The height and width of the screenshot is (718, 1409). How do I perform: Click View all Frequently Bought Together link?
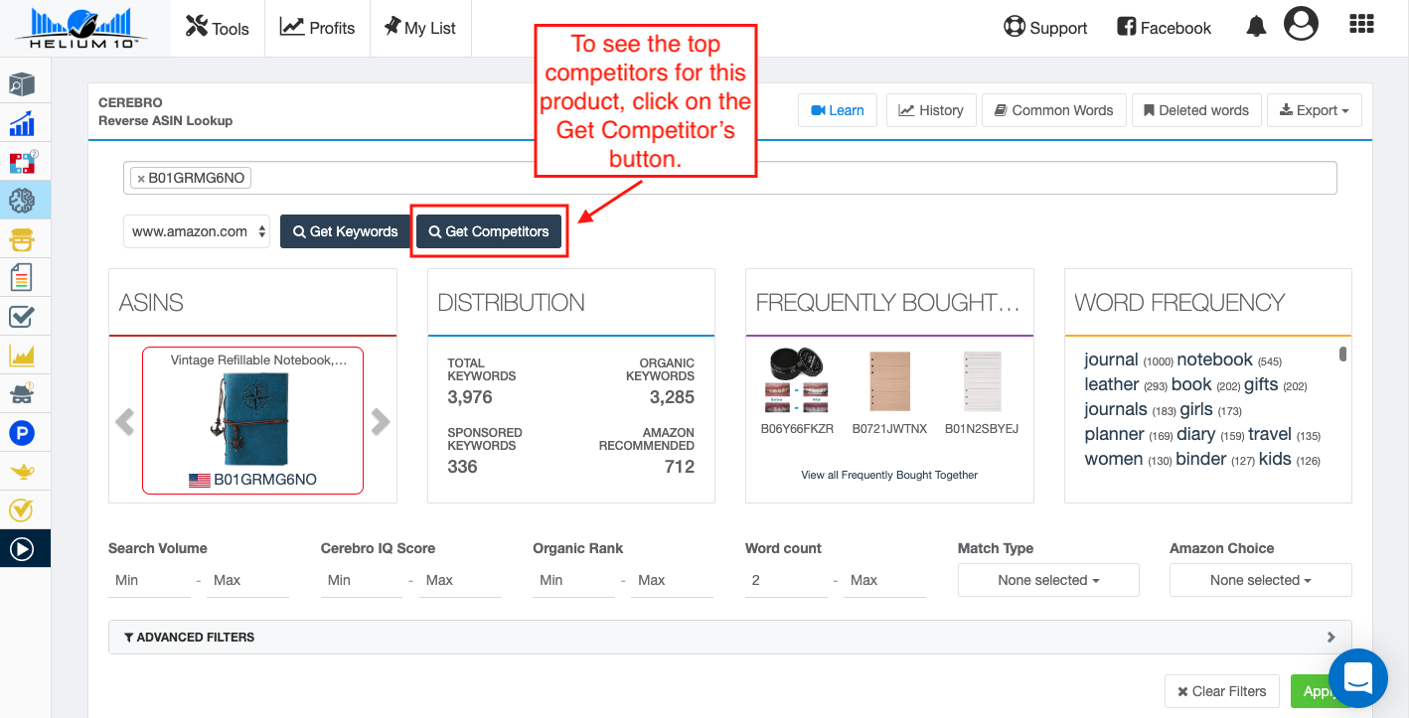889,475
